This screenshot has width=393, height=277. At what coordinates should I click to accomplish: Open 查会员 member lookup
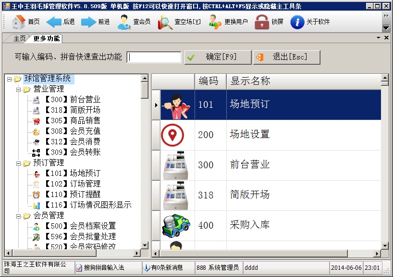(124, 22)
